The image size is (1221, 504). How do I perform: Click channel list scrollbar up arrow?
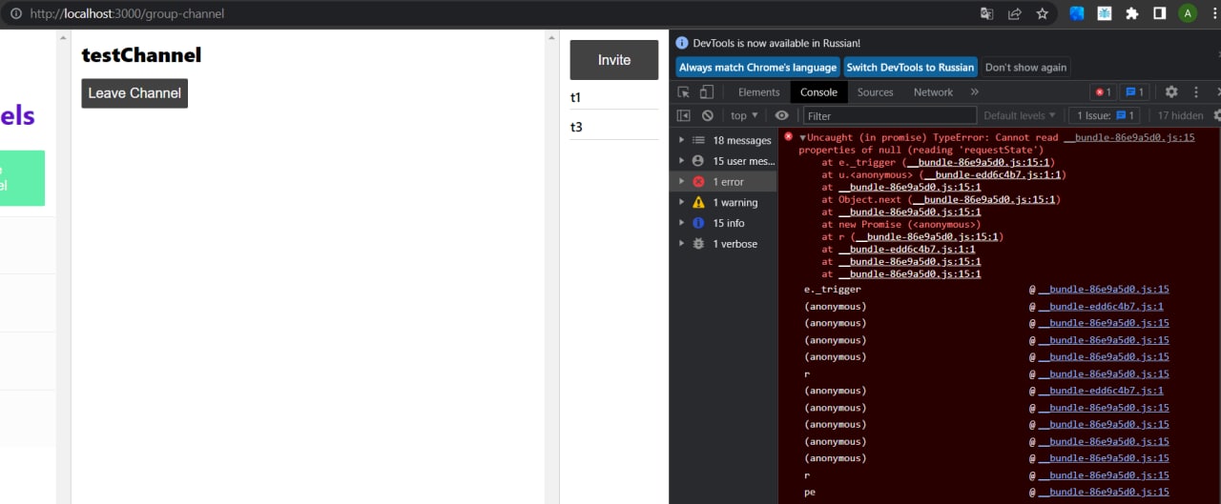(x=63, y=37)
